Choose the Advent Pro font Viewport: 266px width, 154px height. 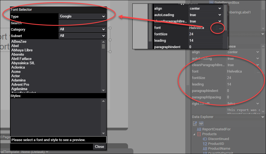pyautogui.click(x=20, y=85)
